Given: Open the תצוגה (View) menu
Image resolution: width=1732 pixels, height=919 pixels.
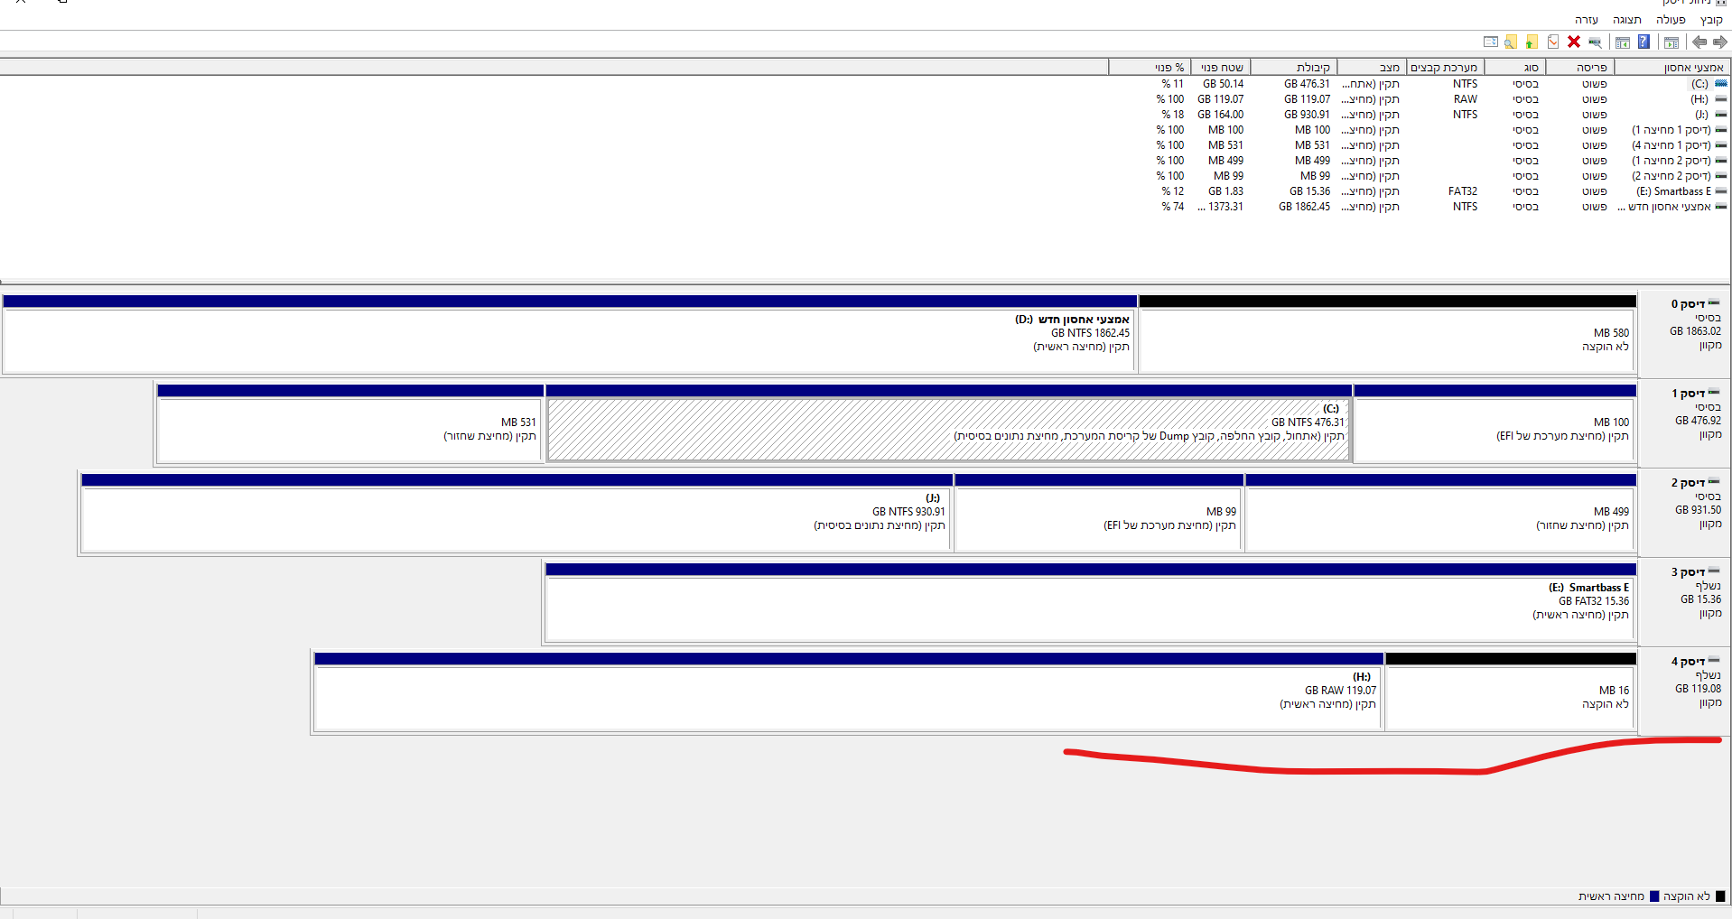Looking at the screenshot, I should (1627, 19).
